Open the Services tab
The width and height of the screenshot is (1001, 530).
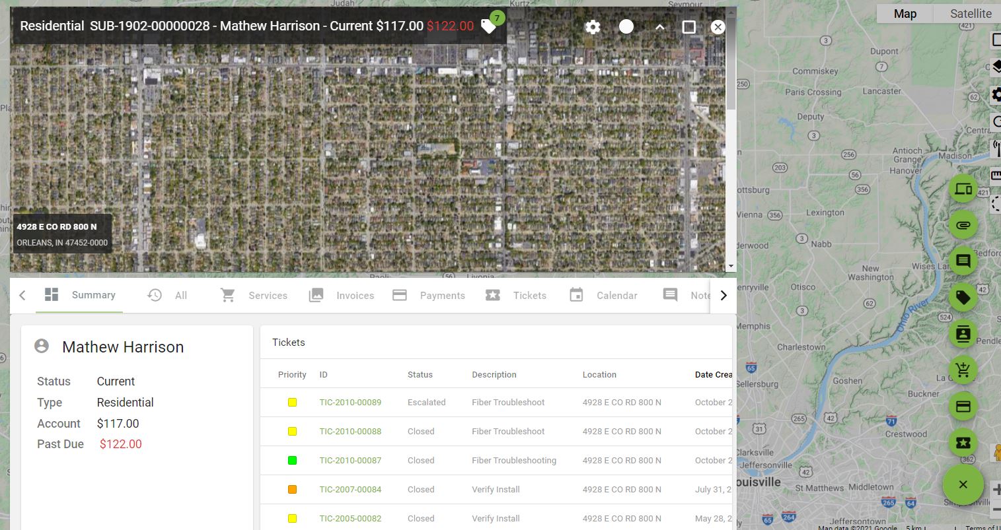click(254, 296)
